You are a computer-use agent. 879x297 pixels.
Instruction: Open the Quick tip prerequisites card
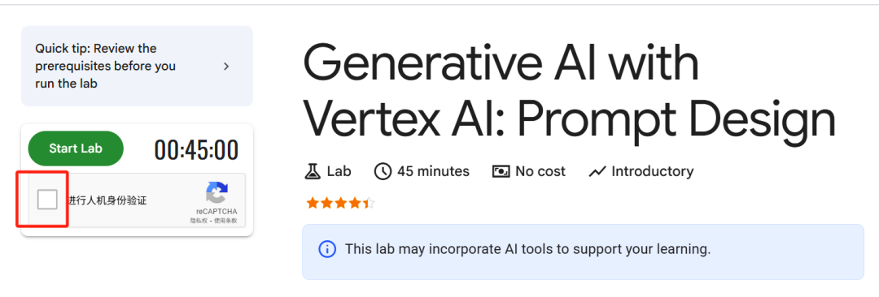point(137,66)
